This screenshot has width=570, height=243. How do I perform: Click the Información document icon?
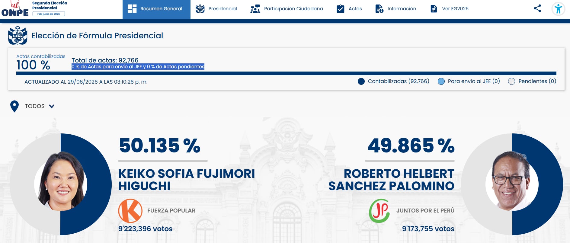[379, 9]
